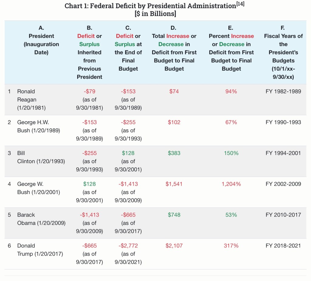This screenshot has width=311, height=281.
Task: Select the Donald Trump name cell
Action: click(40, 250)
